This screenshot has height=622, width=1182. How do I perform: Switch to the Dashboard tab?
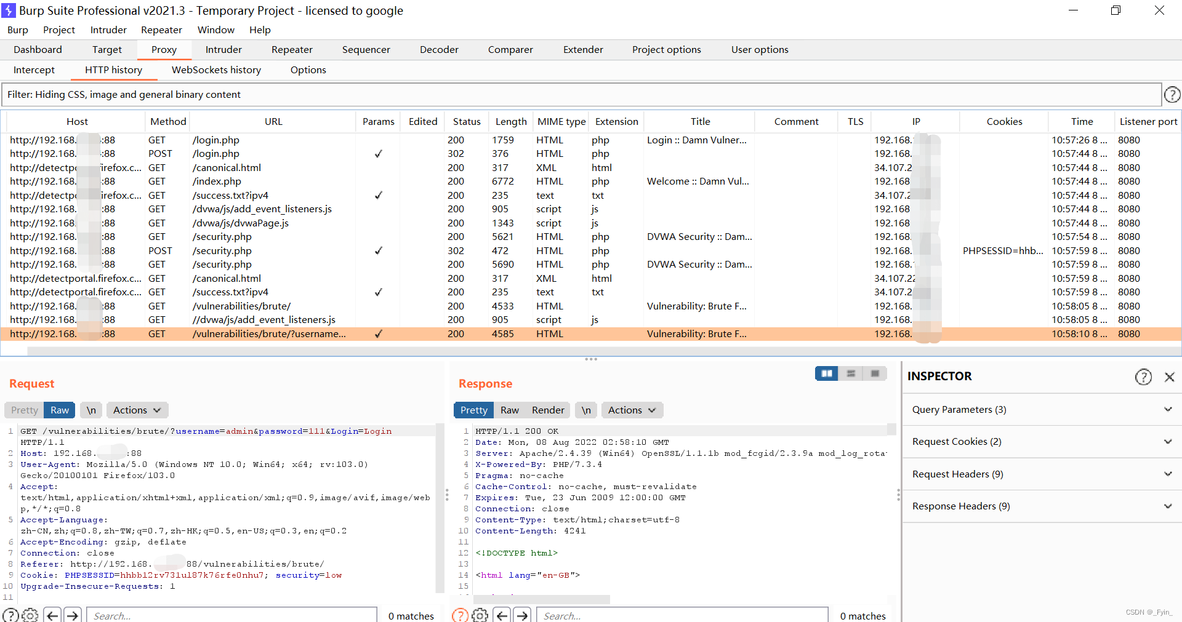click(x=38, y=50)
